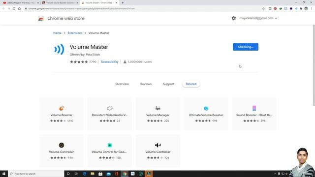Switch to the Volume Sound Booster browser tab
Viewport: 315px width, 177px height.
click(60, 3)
